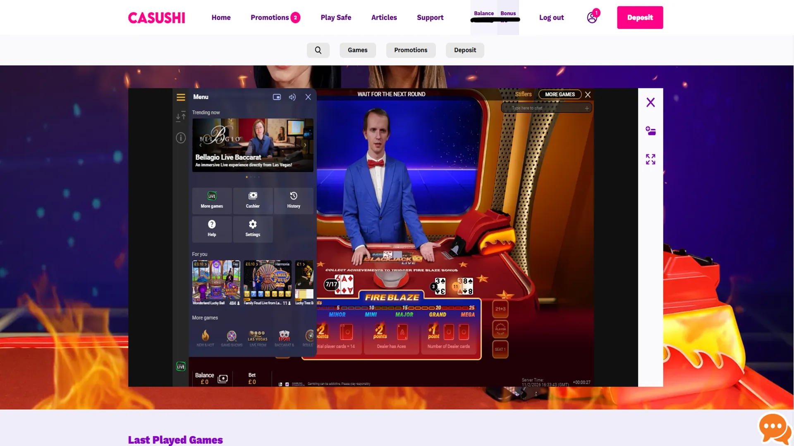Viewport: 794px width, 446px height.
Task: Open the Help tile
Action: coord(212,229)
